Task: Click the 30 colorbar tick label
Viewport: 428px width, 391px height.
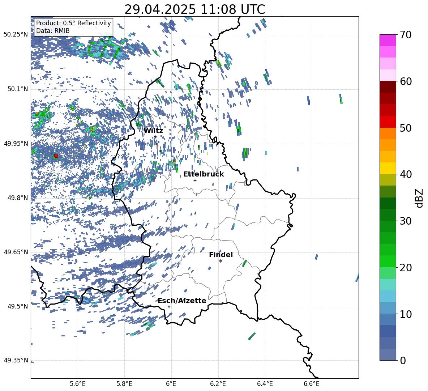Action: tap(406, 221)
